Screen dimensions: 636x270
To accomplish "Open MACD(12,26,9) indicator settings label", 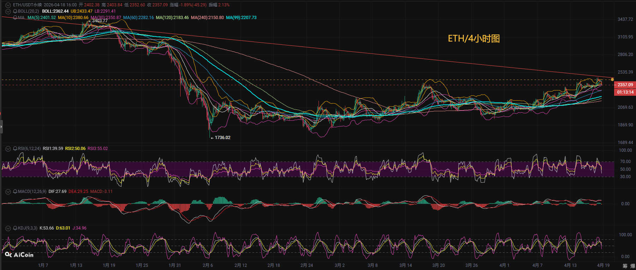I will pyautogui.click(x=32, y=191).
